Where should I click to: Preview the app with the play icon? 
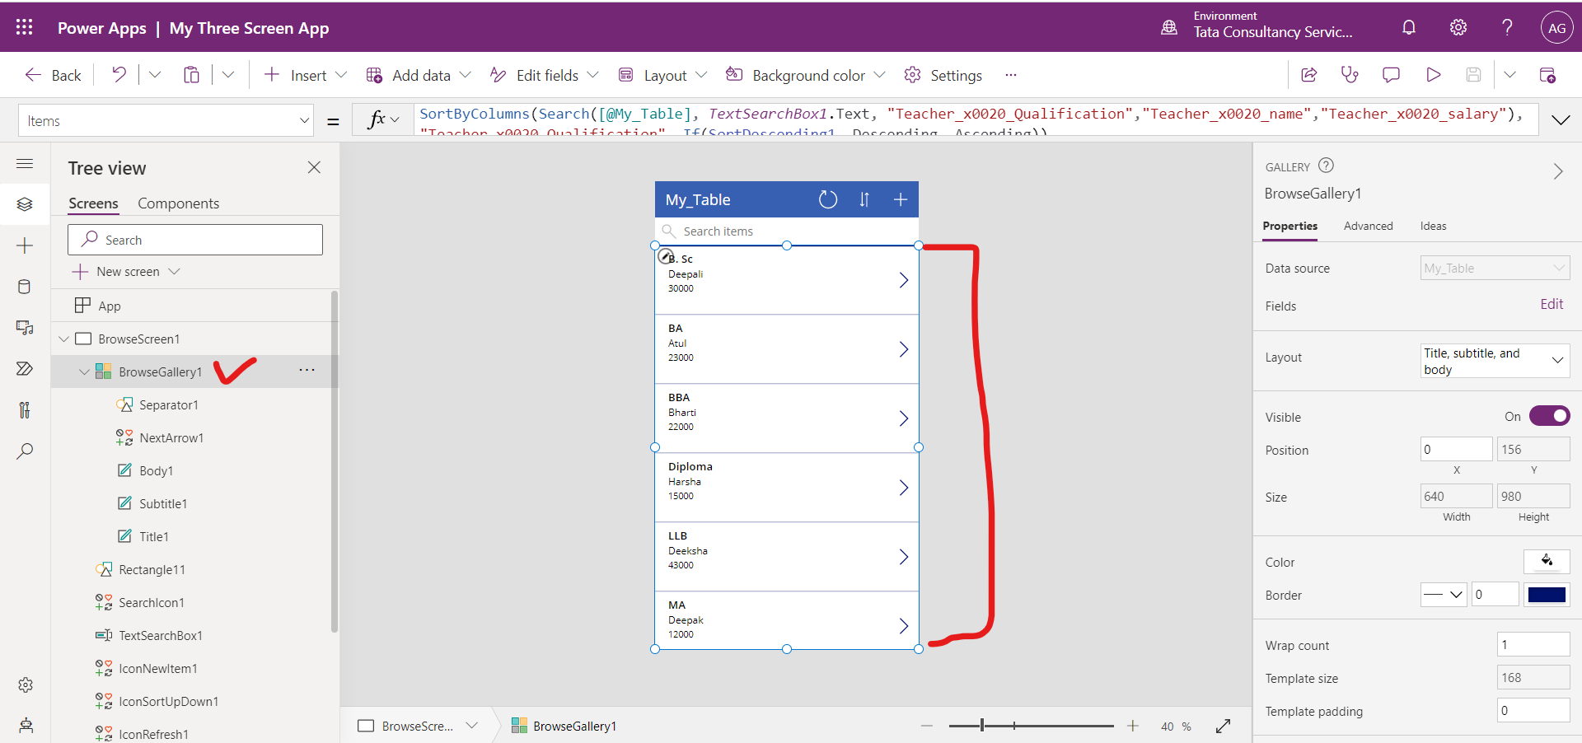[1434, 75]
